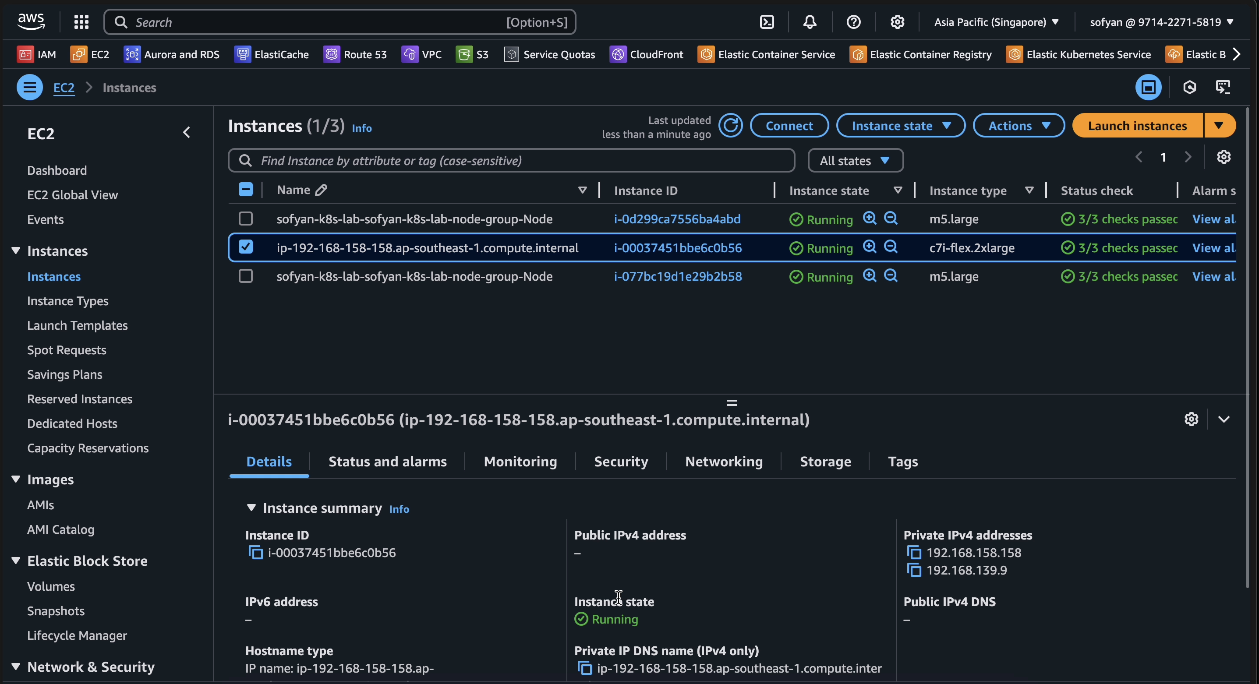Open the AWS home logo
The image size is (1259, 684).
coord(31,21)
